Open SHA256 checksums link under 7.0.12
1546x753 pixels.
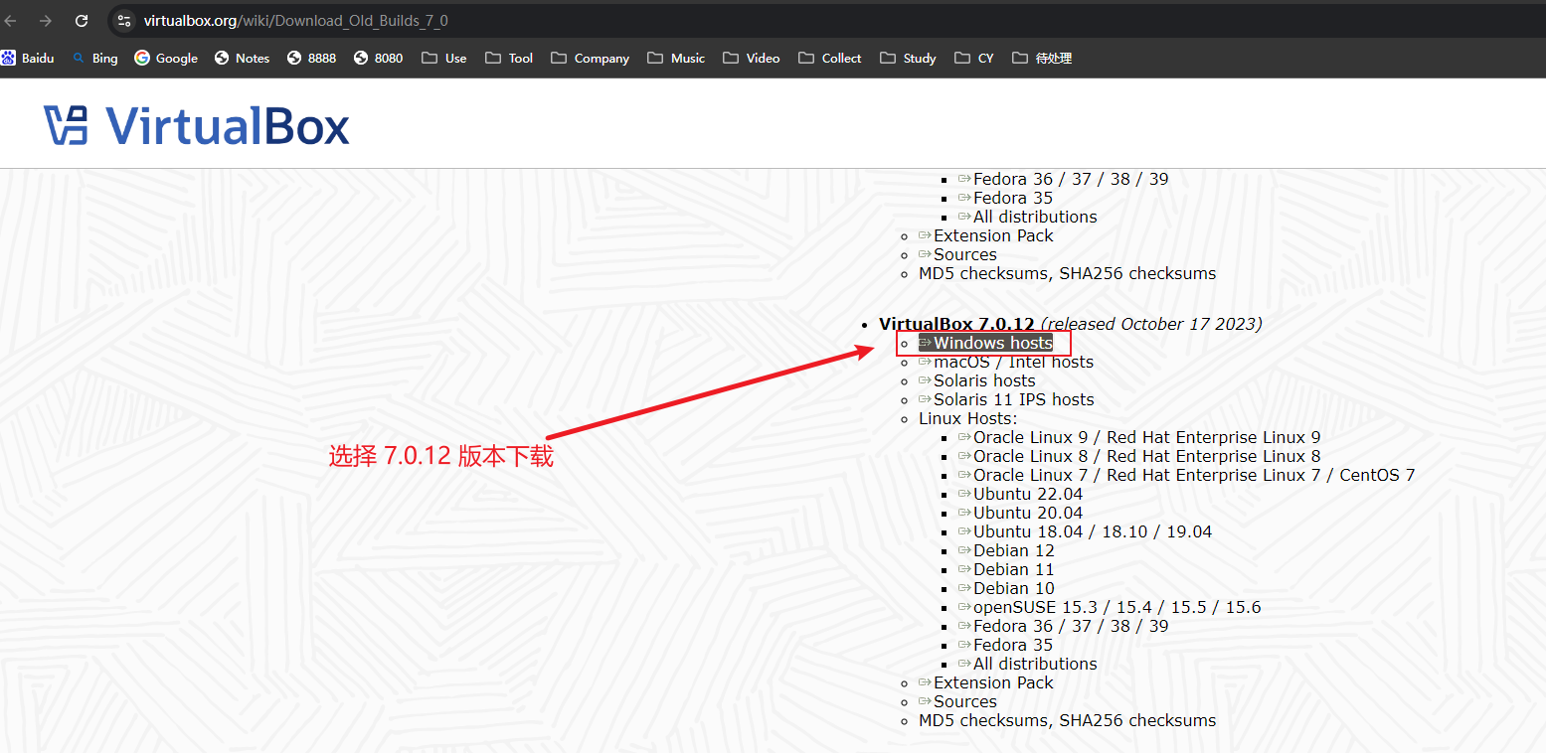[x=1137, y=720]
